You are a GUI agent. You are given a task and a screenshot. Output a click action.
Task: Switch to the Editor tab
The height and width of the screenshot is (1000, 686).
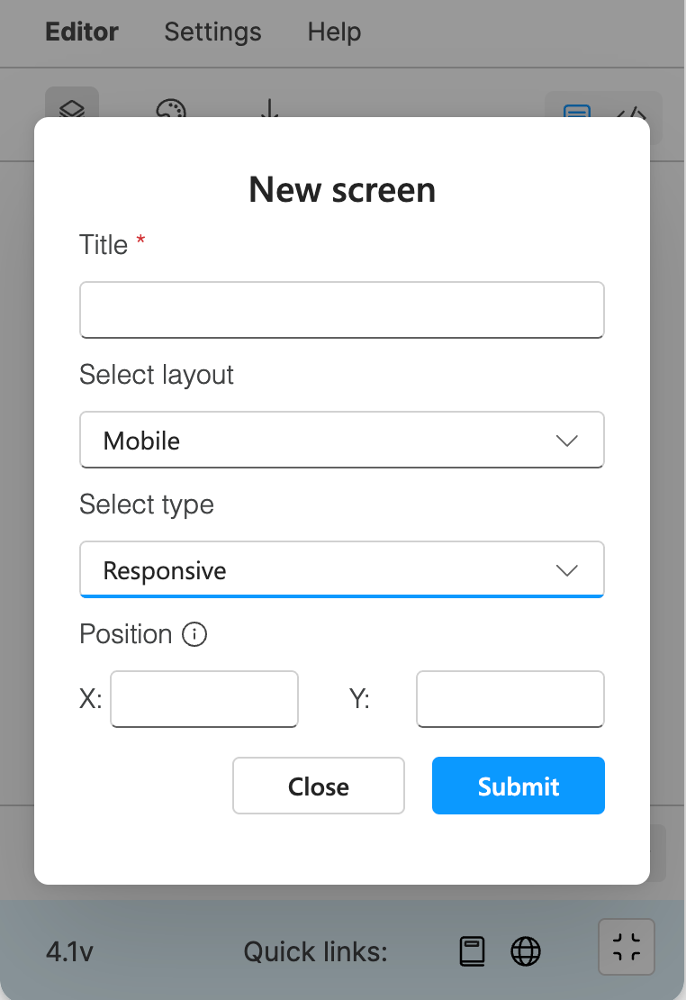pyautogui.click(x=82, y=32)
